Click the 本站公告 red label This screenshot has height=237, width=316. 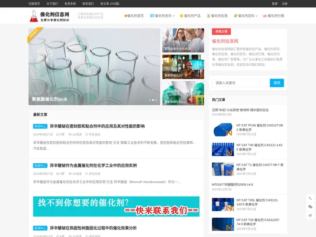[221, 32]
